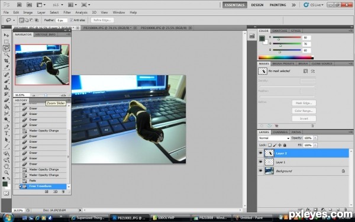Add a vector mask in Masks panel

312,71
